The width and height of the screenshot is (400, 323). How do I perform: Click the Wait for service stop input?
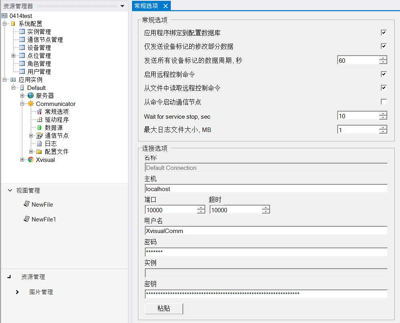pyautogui.click(x=358, y=116)
